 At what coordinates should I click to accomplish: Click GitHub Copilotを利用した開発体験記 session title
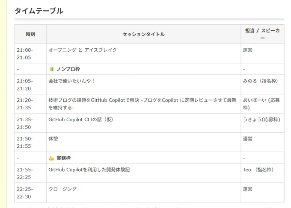[89, 170]
